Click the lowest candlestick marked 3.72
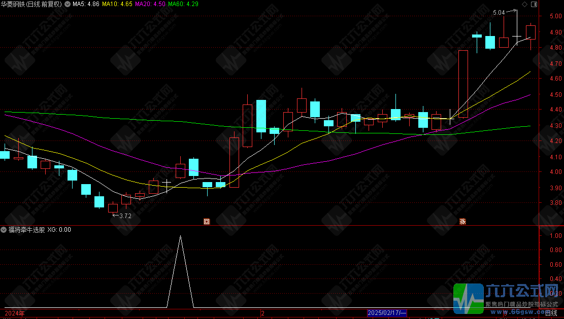This screenshot has height=319, width=564. tap(113, 207)
